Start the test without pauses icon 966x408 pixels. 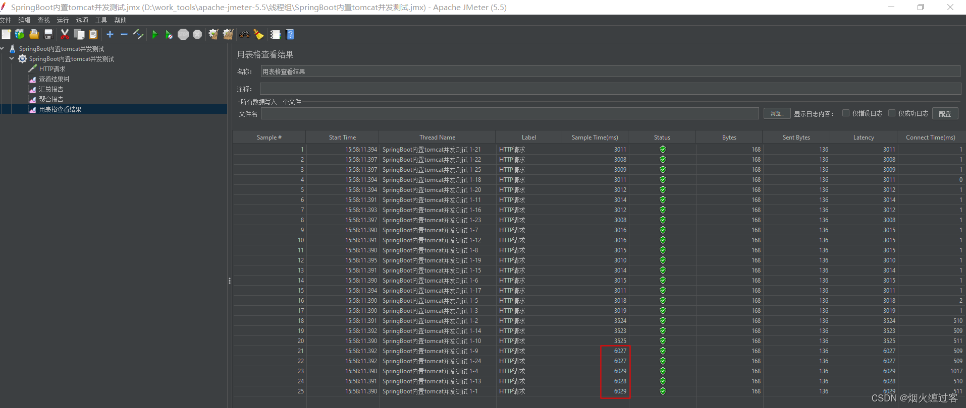pos(169,34)
